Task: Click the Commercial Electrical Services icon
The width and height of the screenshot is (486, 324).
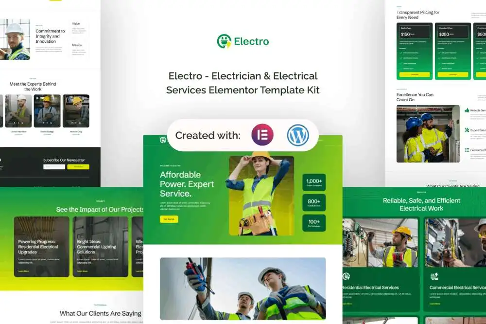Action: point(434,276)
